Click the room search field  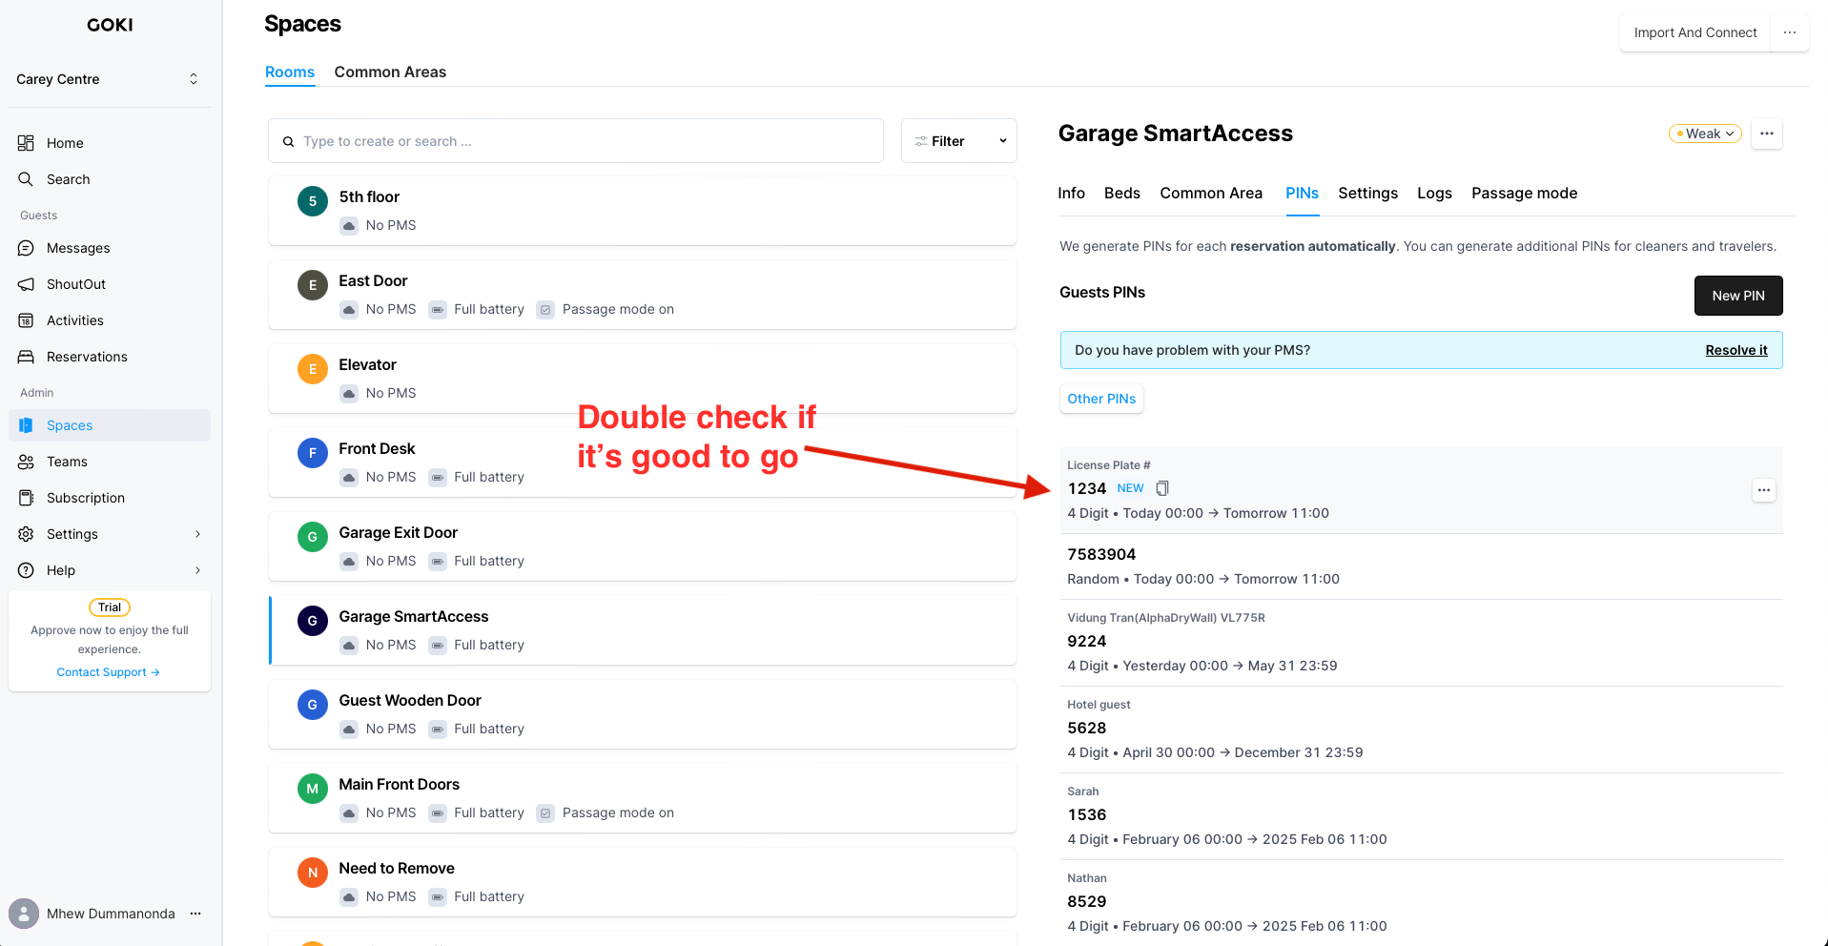(x=576, y=141)
